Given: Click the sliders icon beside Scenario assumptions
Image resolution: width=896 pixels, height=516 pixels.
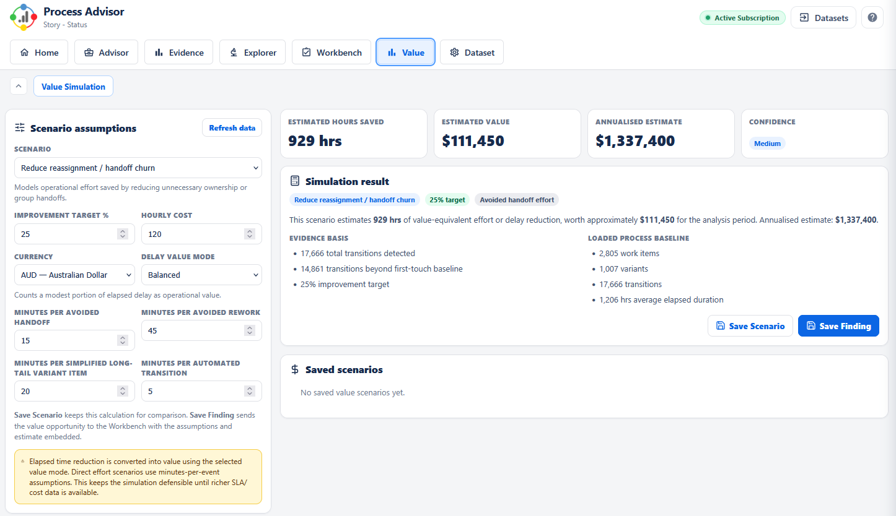Looking at the screenshot, I should coord(20,128).
